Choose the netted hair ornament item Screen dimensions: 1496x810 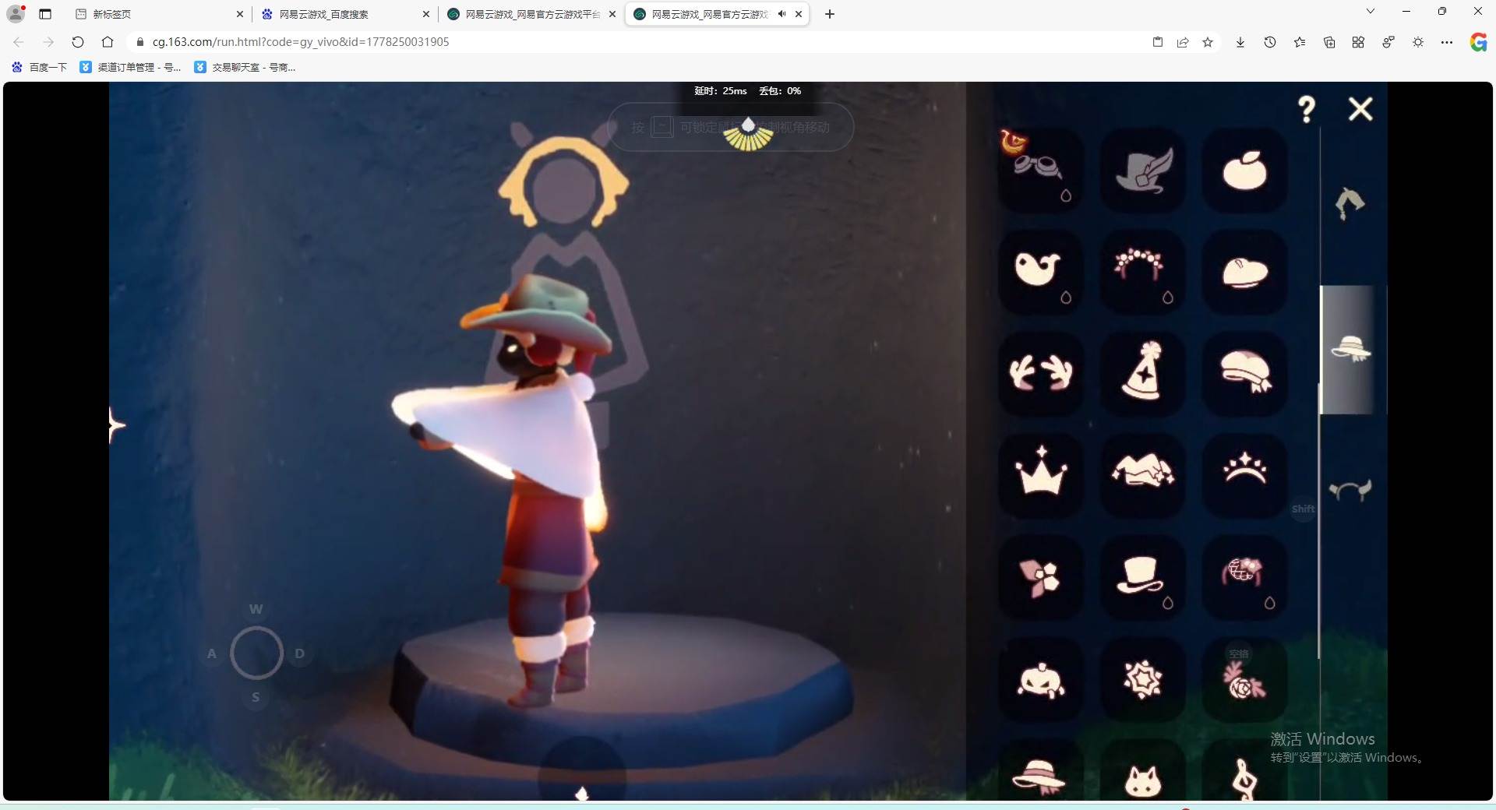[x=1244, y=577]
